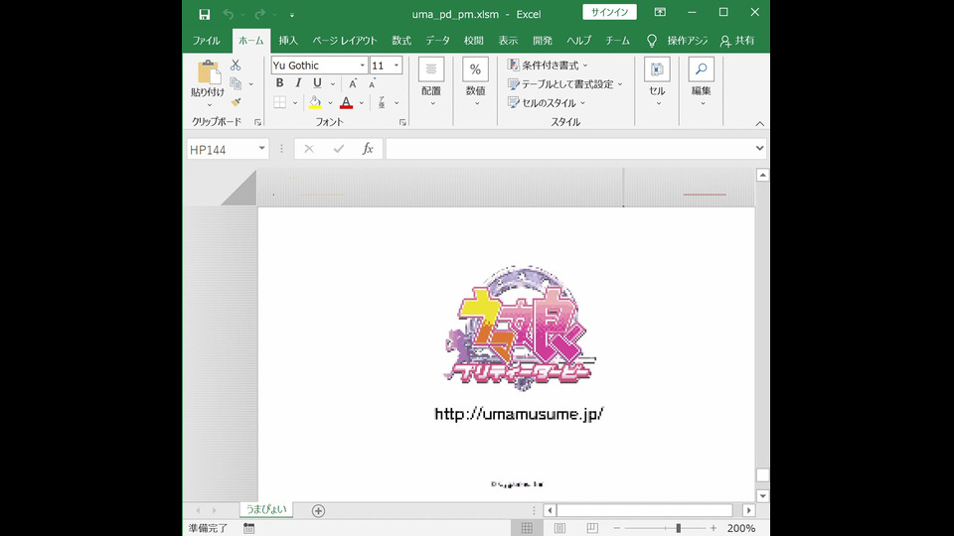Click the 操作アシスト lightbulb search
This screenshot has width=954, height=536.
[677, 41]
